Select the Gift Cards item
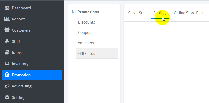 [x=97, y=53]
